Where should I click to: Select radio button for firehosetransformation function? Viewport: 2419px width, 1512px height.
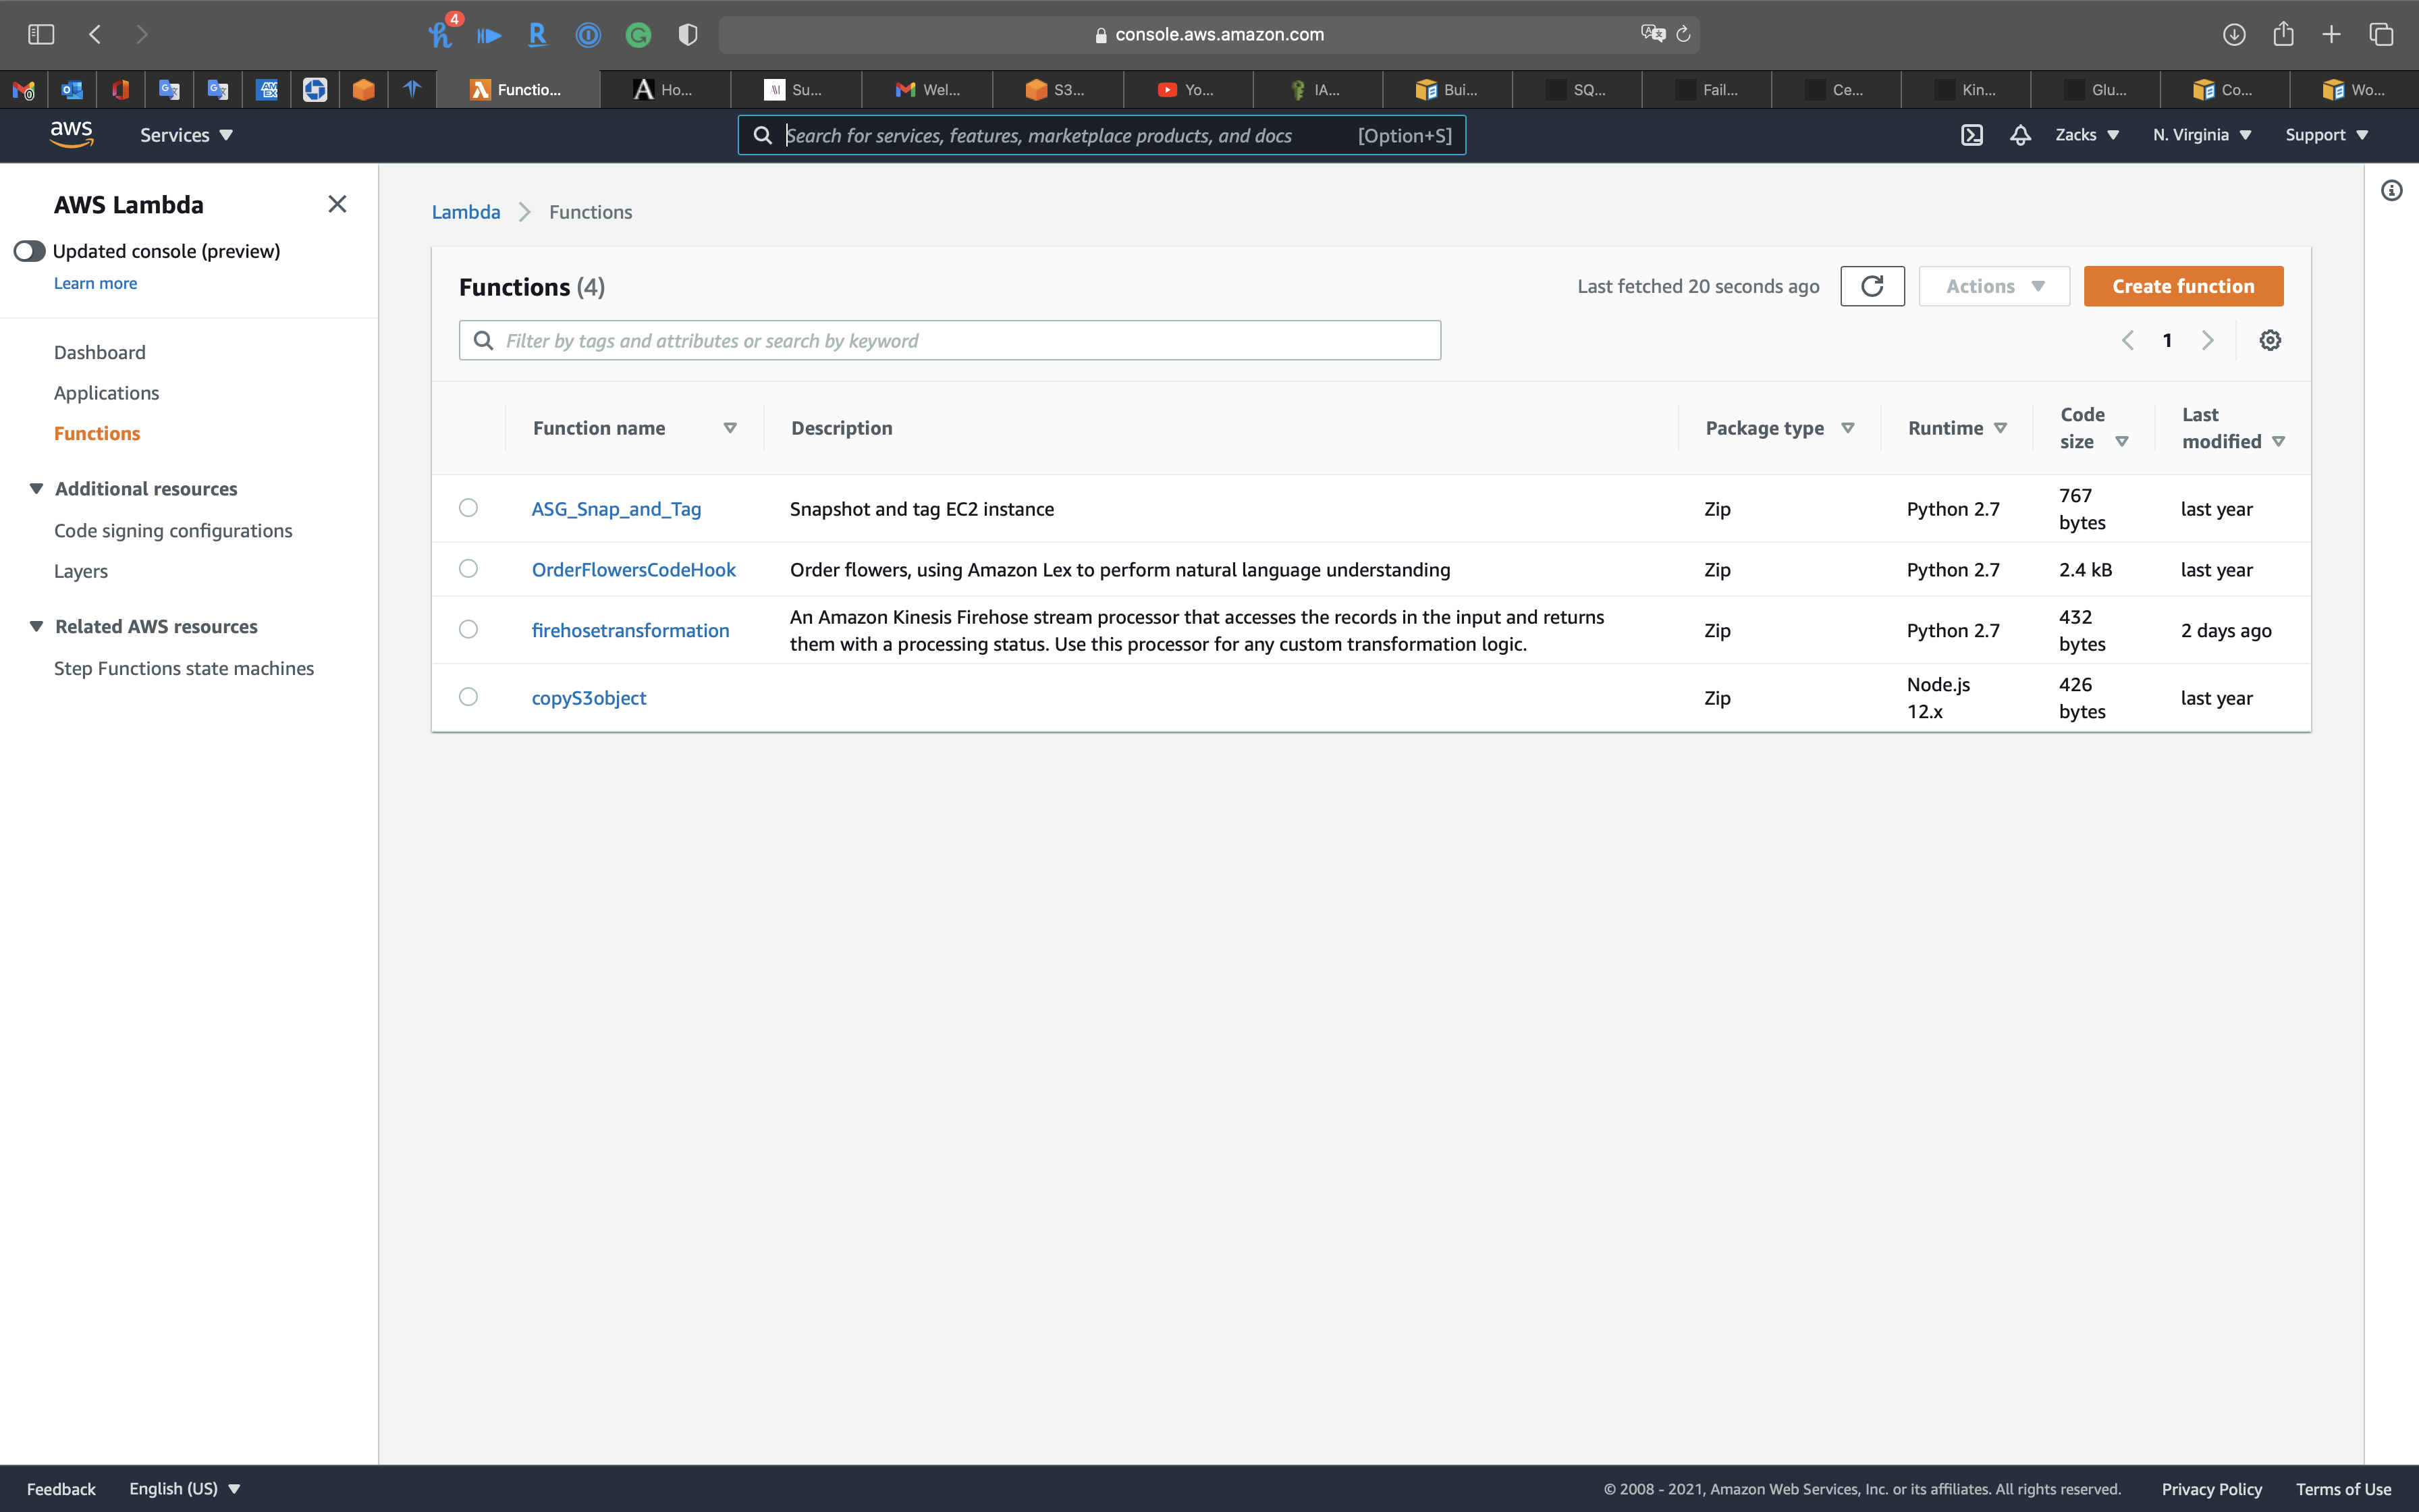(468, 629)
